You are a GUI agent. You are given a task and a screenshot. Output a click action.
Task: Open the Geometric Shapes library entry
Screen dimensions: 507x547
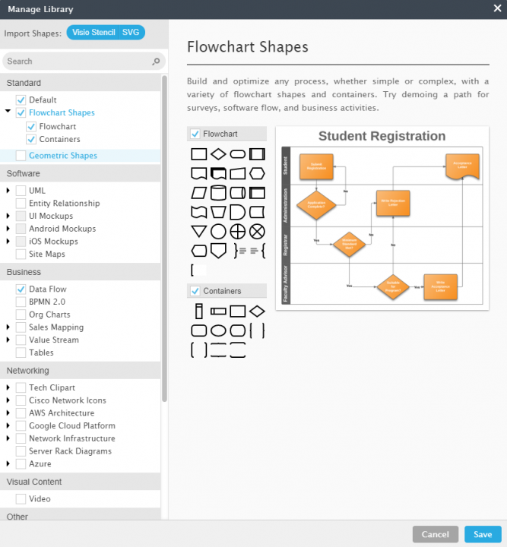click(x=63, y=156)
